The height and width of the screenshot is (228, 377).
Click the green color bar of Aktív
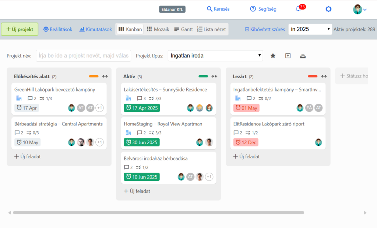coord(203,76)
